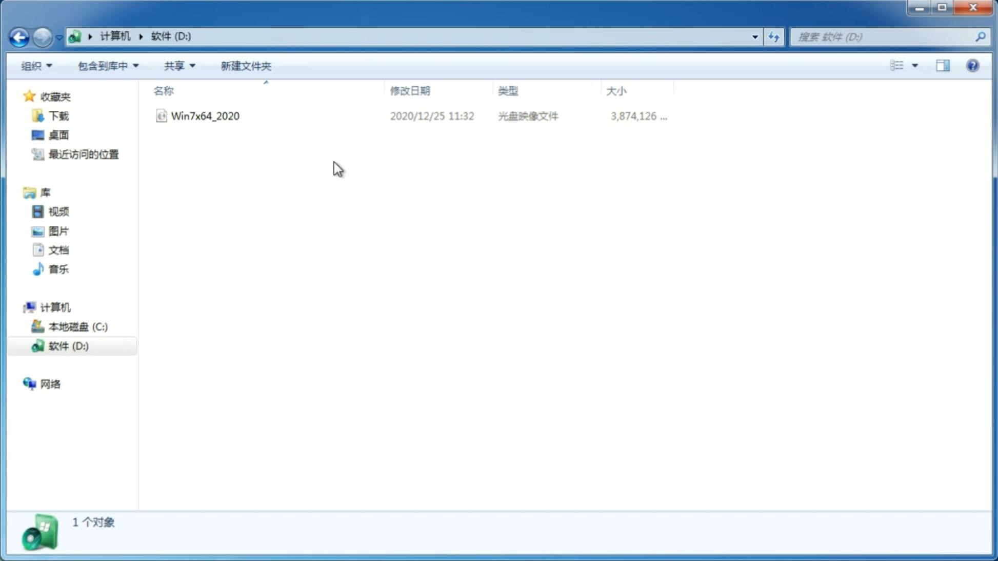Click 音乐 music library folder
Viewport: 998px width, 561px height.
(x=58, y=269)
